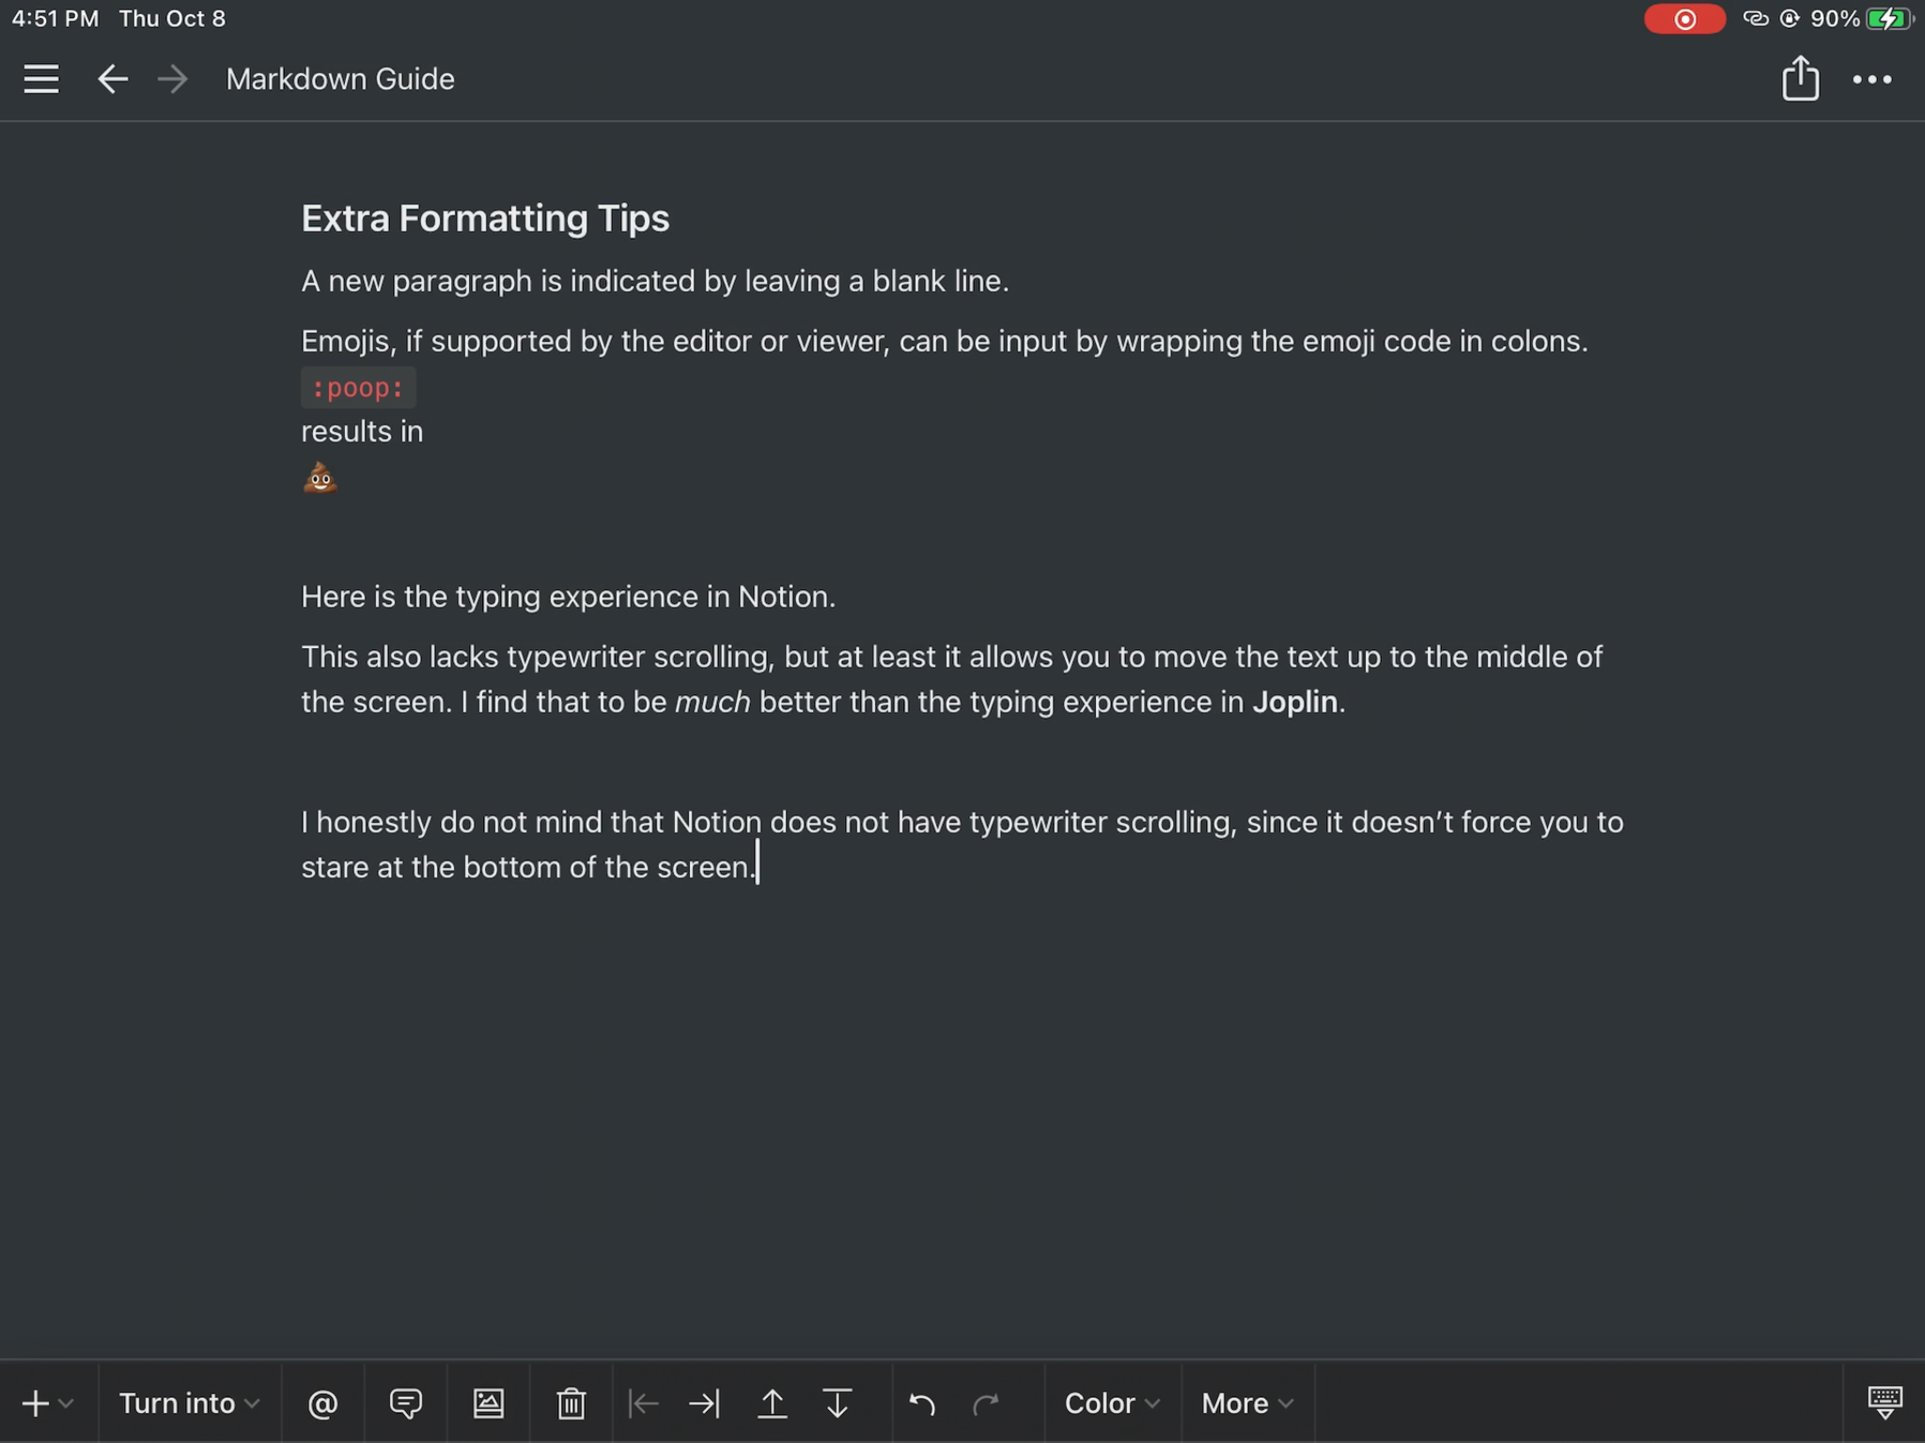Click the image insert icon in toolbar

coord(488,1402)
